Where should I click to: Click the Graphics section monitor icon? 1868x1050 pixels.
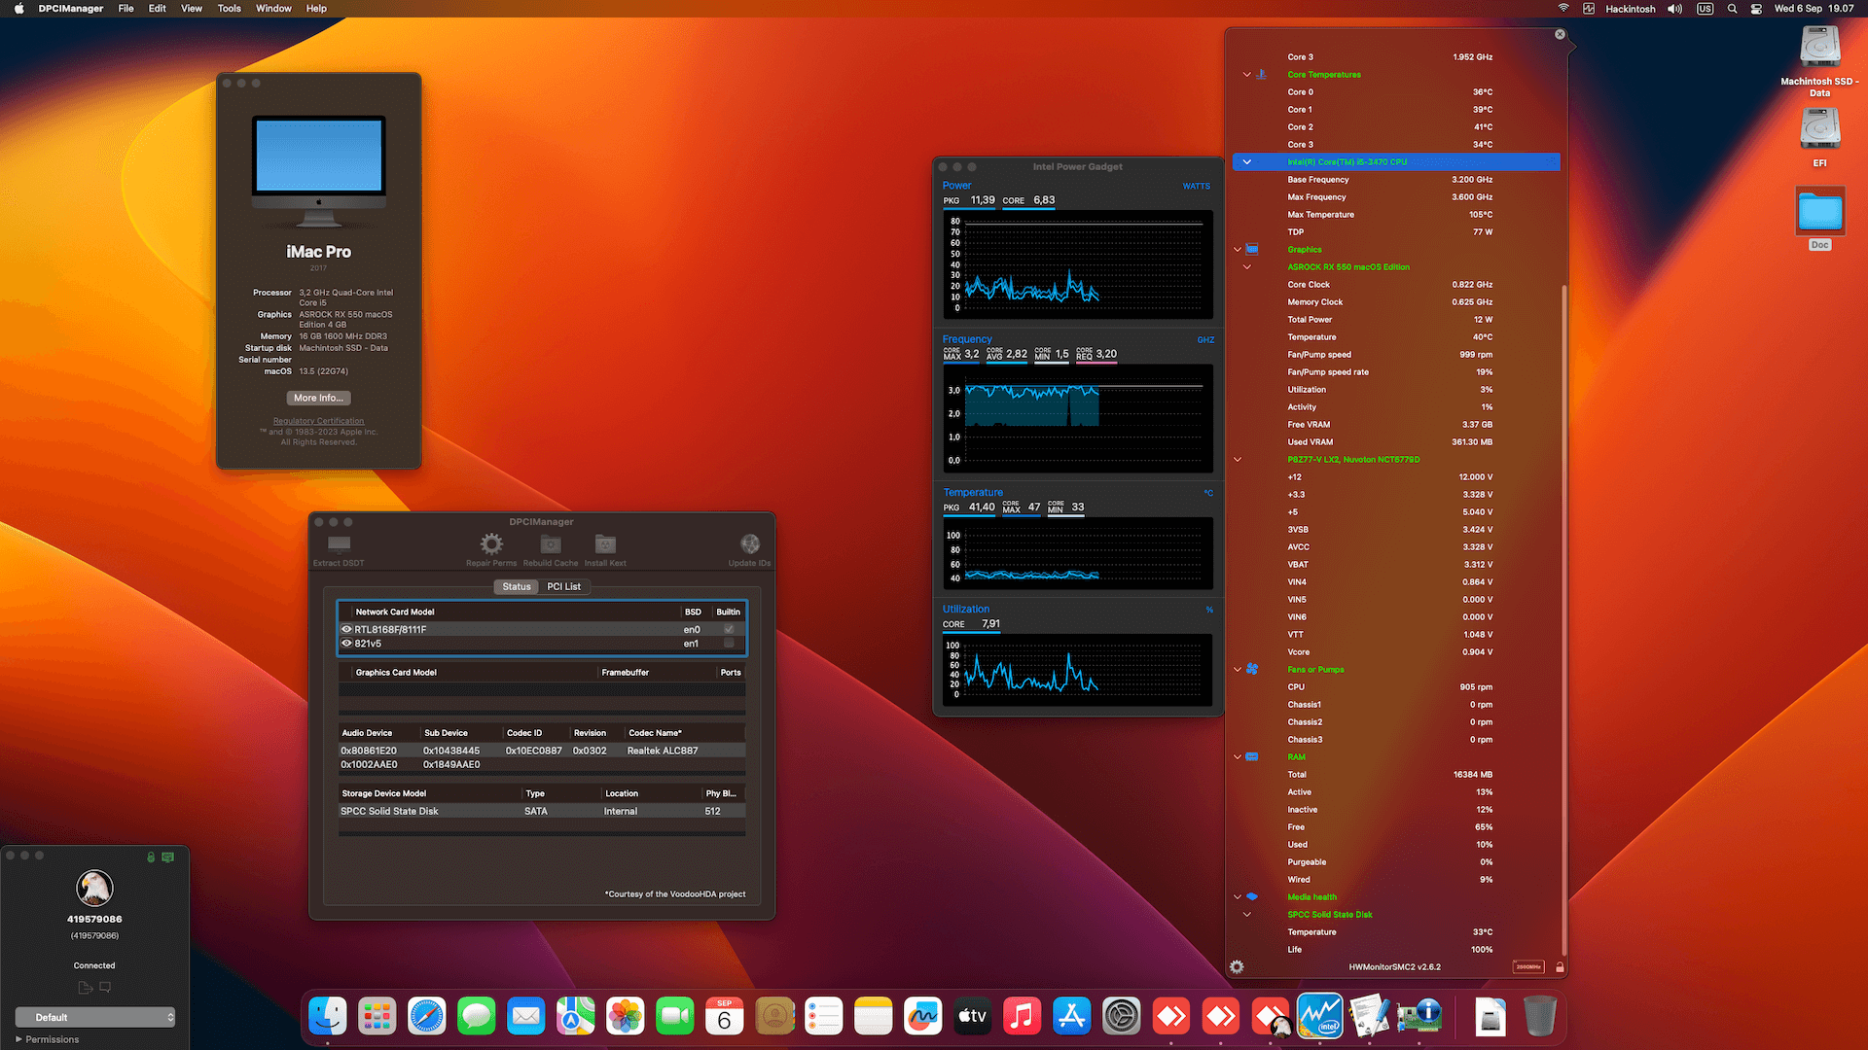click(1252, 249)
